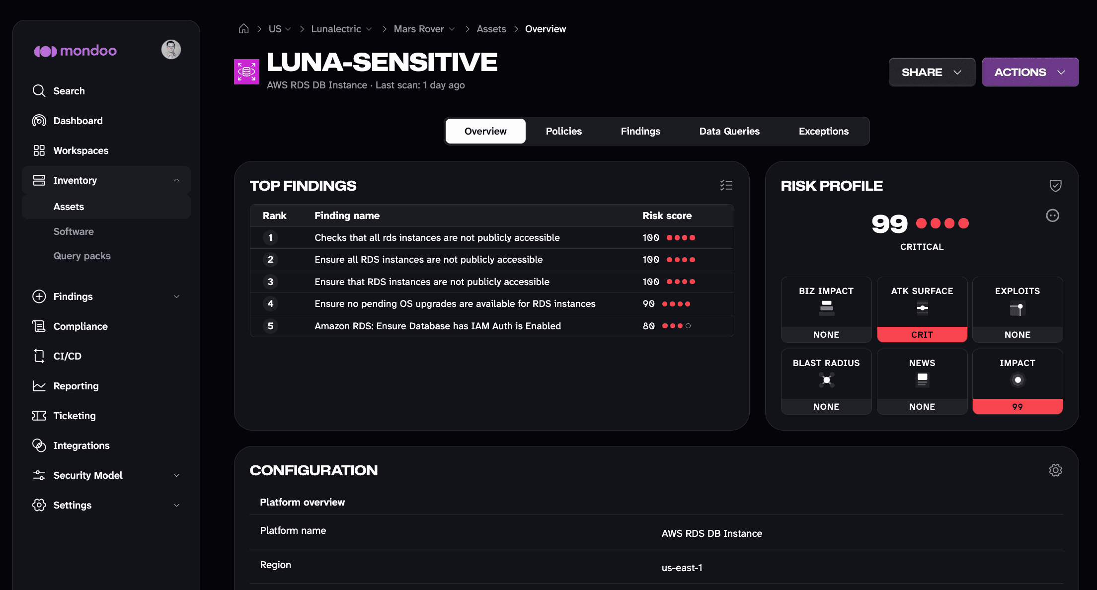Click the LUNA-SENSITIVE RDS asset icon

click(x=246, y=72)
